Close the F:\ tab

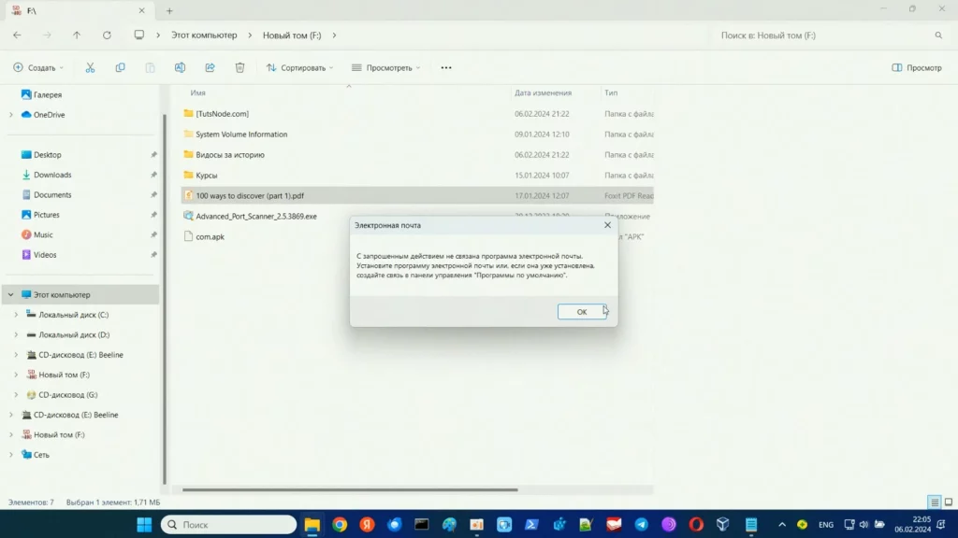[x=142, y=11]
